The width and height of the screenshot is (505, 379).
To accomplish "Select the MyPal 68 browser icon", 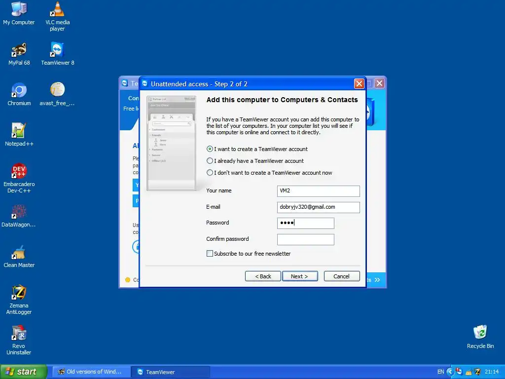I will click(x=19, y=54).
